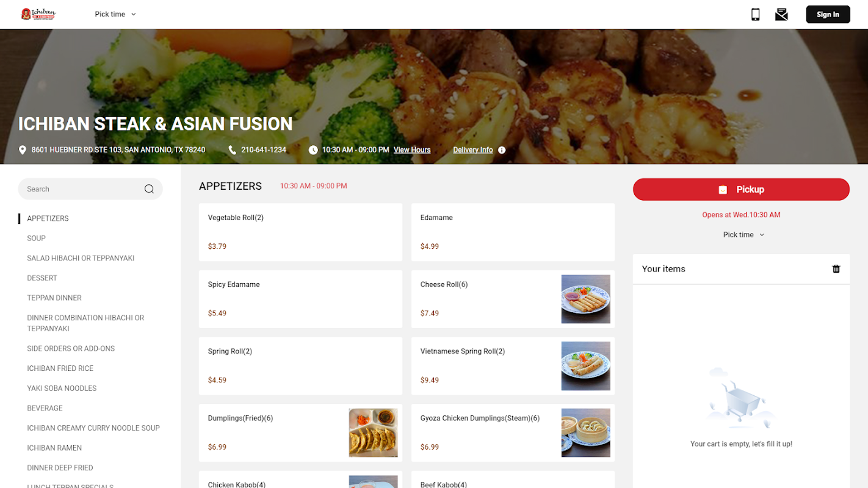This screenshot has width=868, height=488.
Task: Click the restaurant phone number 210-641-1234
Action: (x=264, y=150)
